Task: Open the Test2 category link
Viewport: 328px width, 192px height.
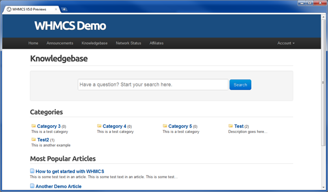Action: tap(43, 140)
